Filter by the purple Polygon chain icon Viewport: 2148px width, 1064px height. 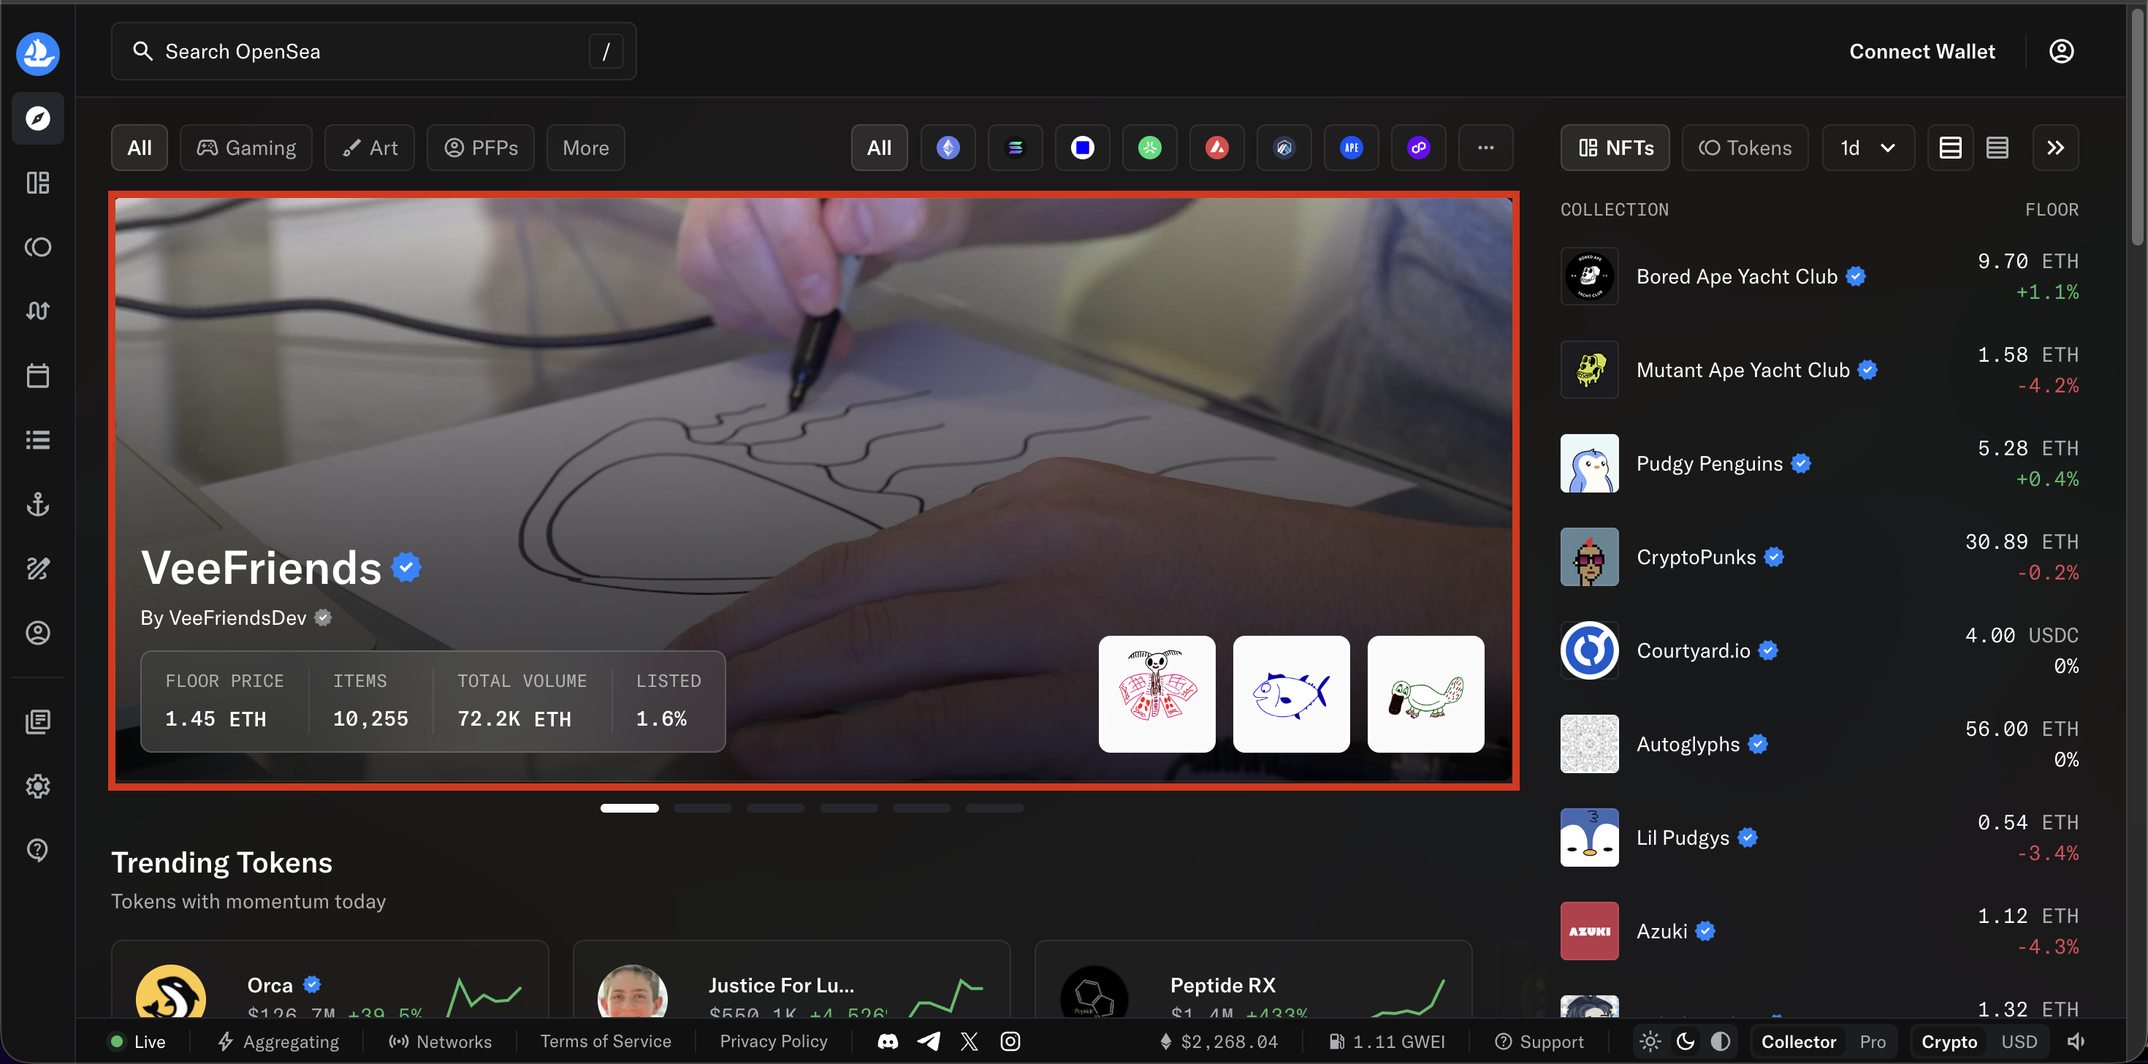[1418, 148]
